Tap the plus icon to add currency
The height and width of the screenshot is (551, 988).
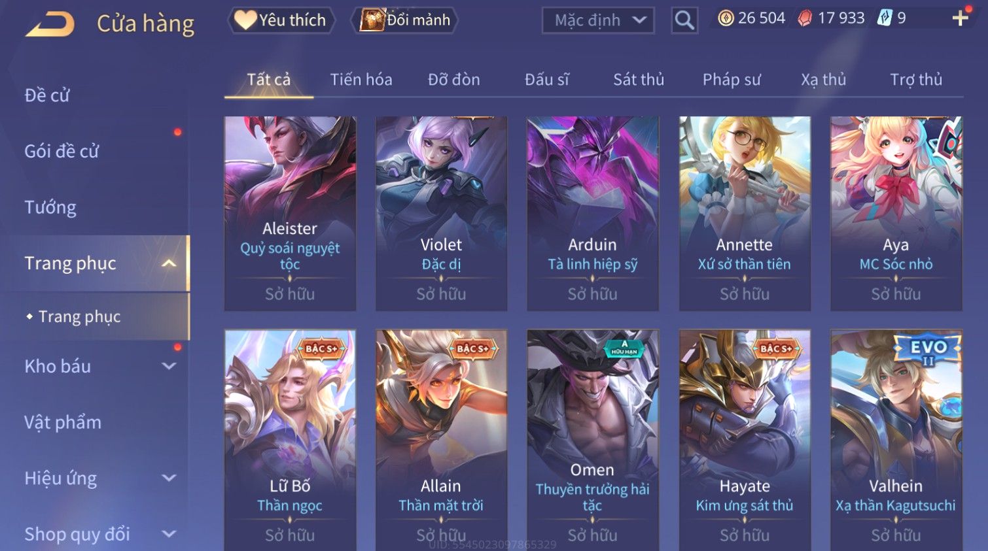pyautogui.click(x=960, y=18)
